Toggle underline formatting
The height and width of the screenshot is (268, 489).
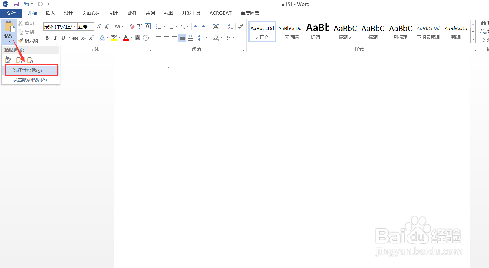pos(63,38)
